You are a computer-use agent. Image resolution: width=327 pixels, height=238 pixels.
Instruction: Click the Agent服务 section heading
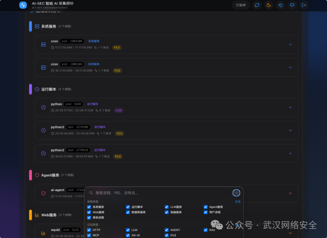pyautogui.click(x=50, y=175)
